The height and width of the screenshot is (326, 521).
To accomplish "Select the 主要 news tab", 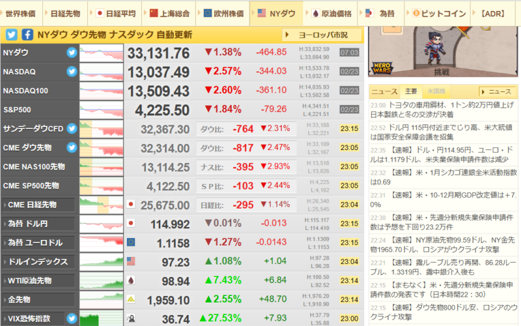I will tap(411, 91).
